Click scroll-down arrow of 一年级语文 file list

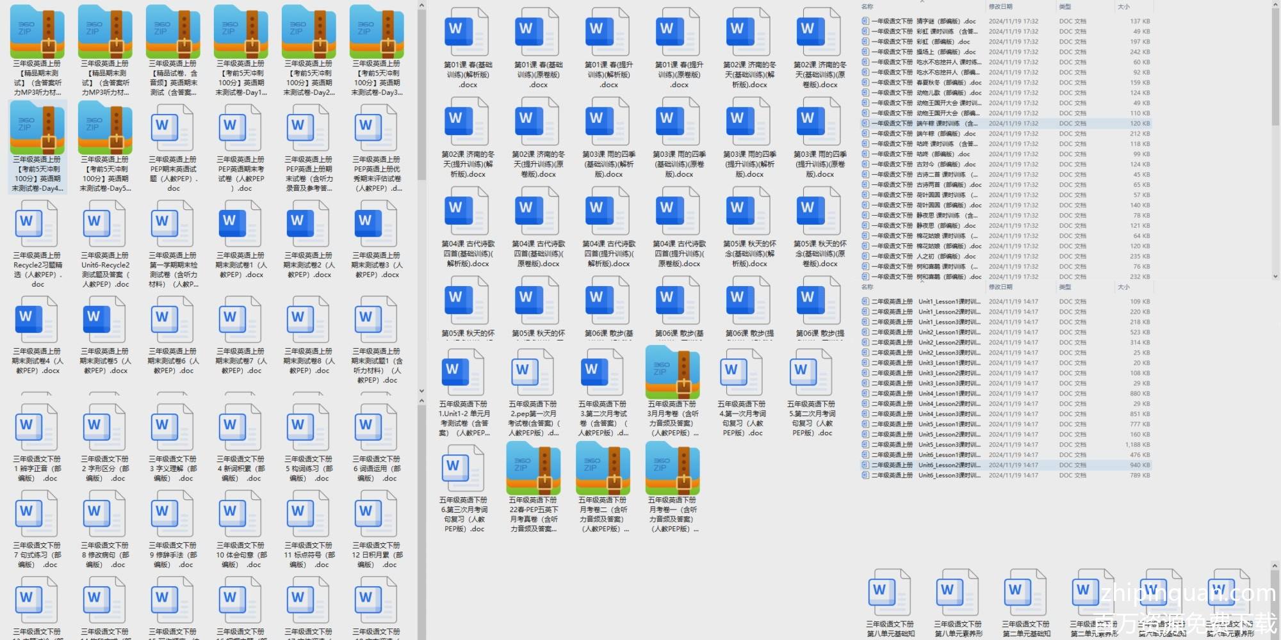point(1275,276)
